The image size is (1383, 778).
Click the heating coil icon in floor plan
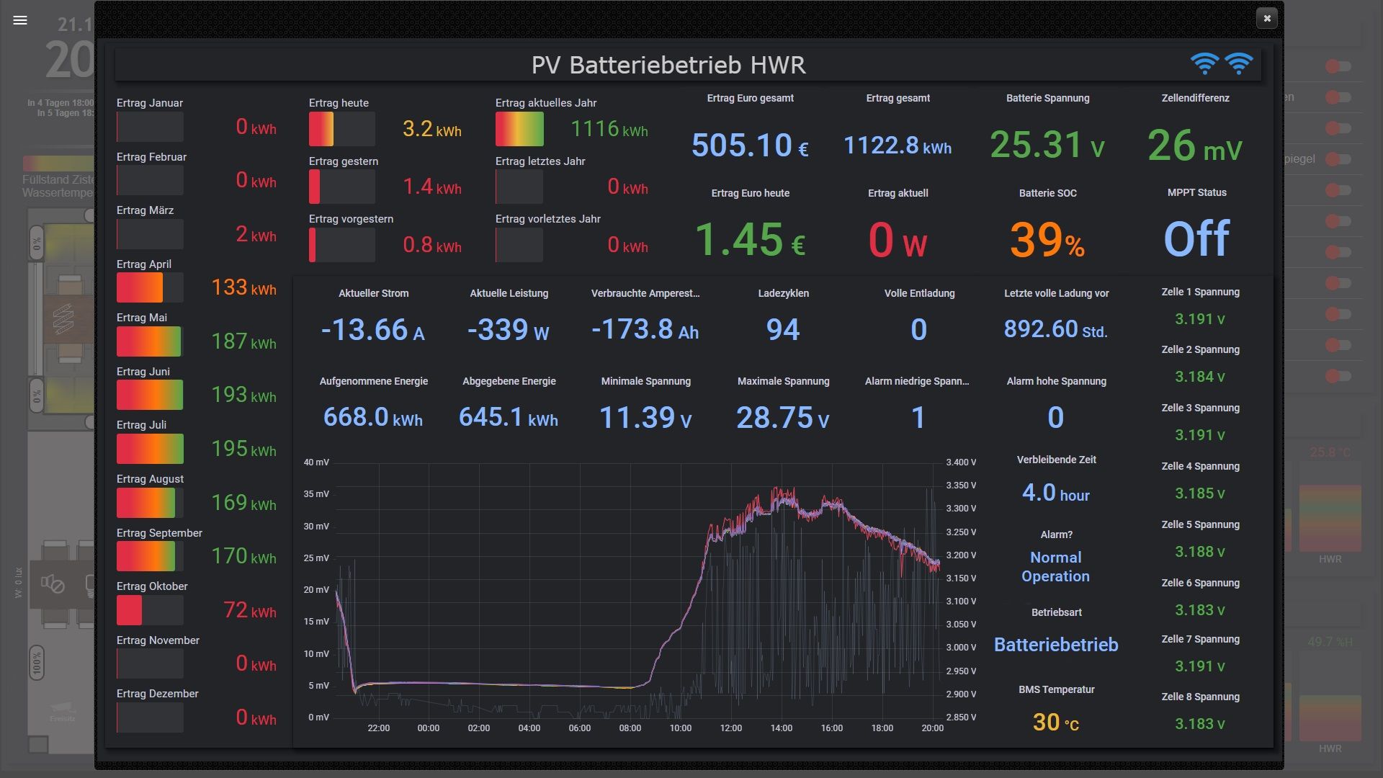63,318
